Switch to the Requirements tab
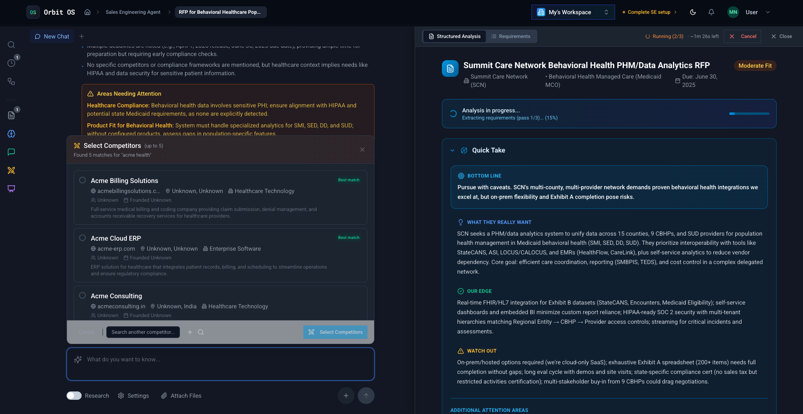Viewport: 803px width, 414px height. coord(511,36)
